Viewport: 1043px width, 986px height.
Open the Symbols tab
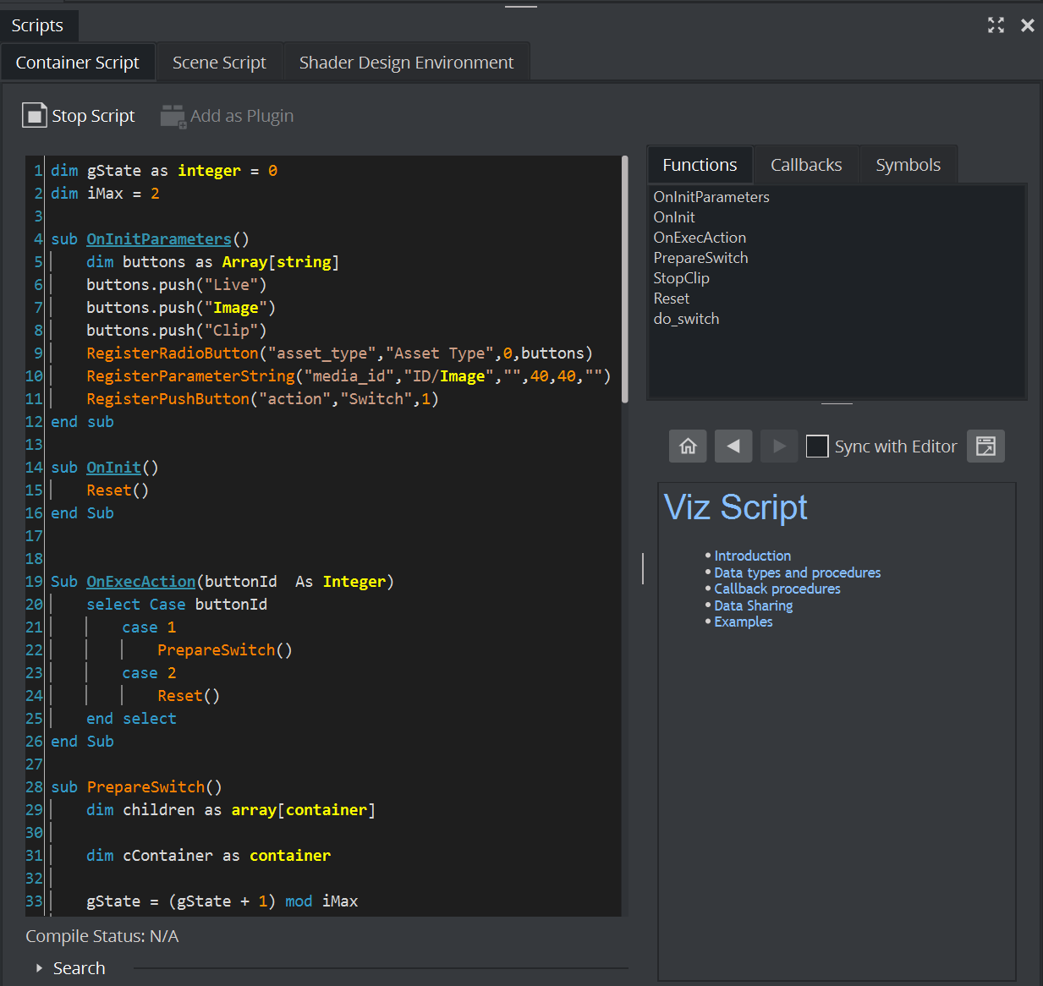click(908, 165)
